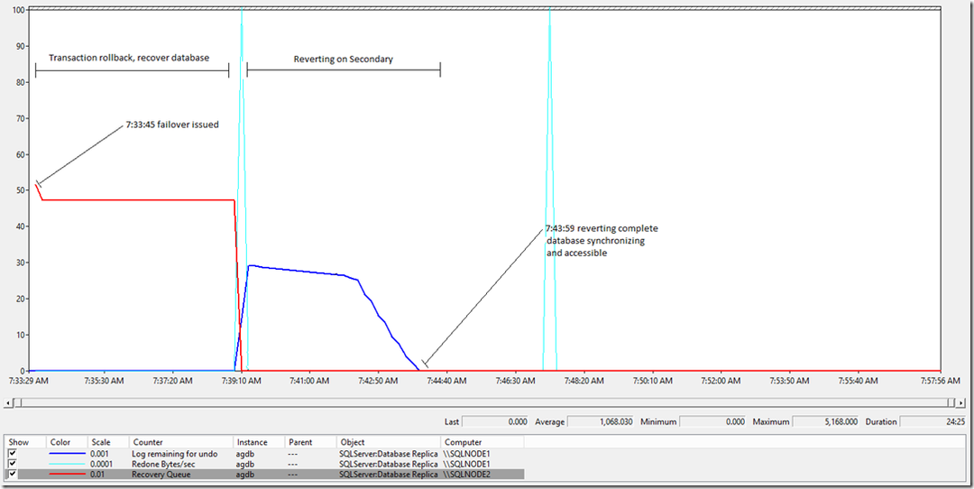
Task: Click scale value 0.001
Action: [x=101, y=454]
